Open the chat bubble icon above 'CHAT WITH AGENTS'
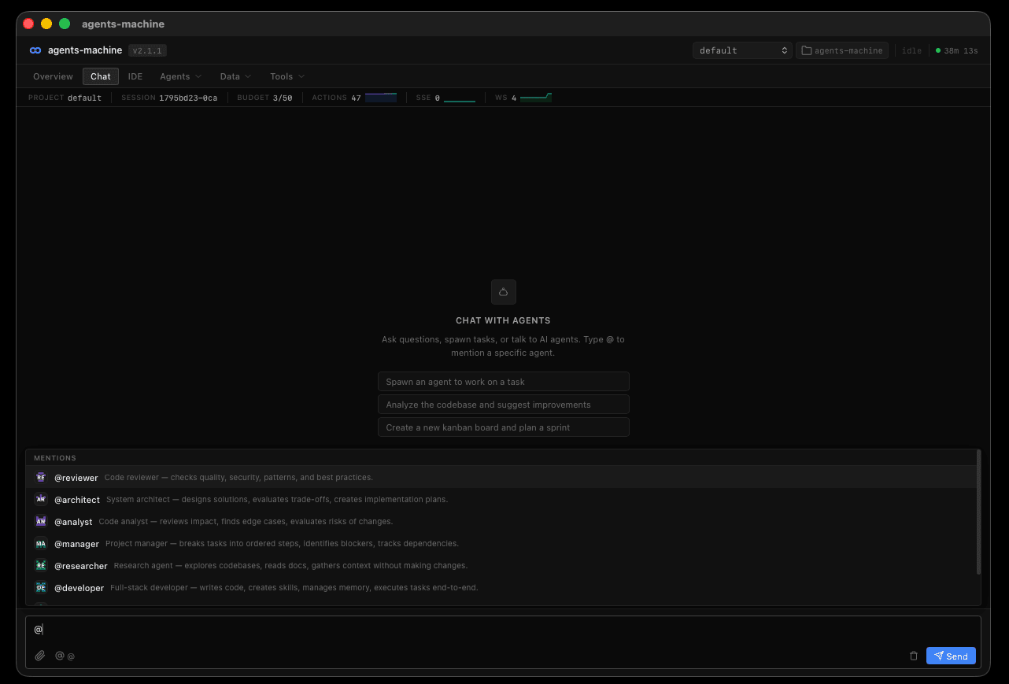 [503, 292]
